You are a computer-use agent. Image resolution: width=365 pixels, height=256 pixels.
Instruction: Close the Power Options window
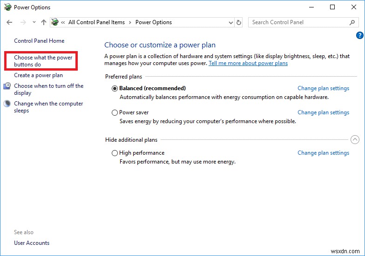coord(354,7)
